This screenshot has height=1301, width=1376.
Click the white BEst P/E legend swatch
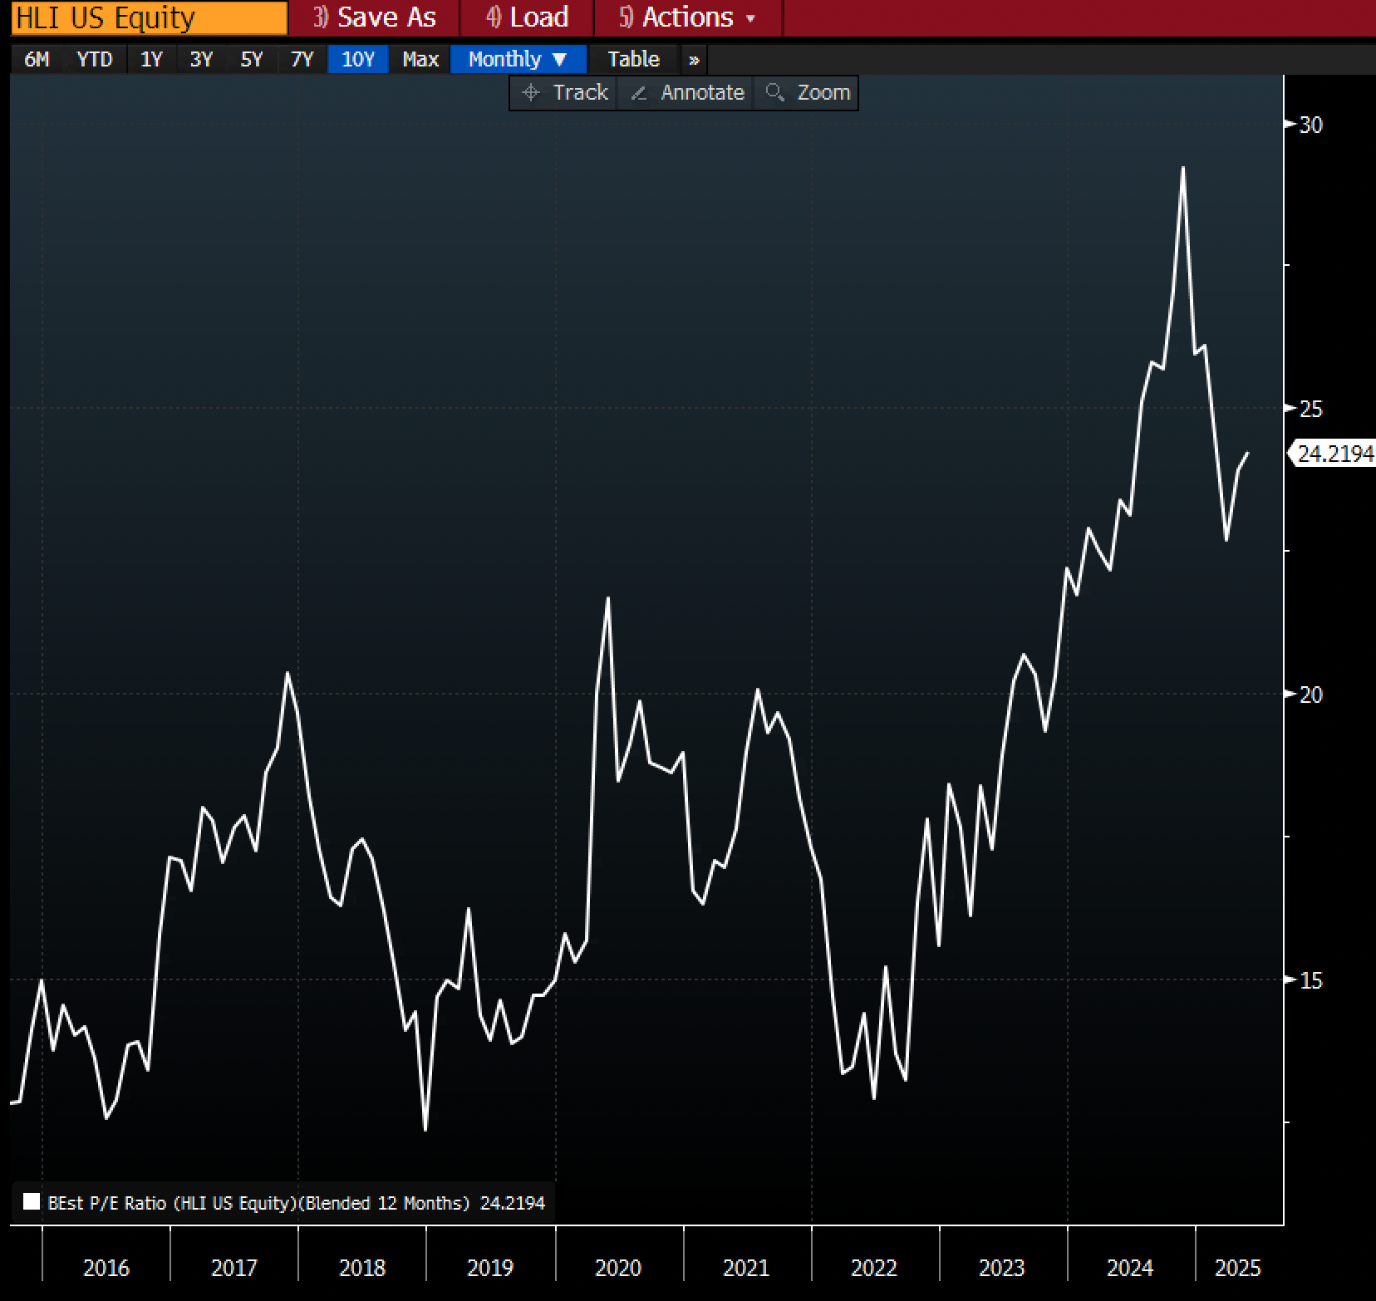[32, 1202]
